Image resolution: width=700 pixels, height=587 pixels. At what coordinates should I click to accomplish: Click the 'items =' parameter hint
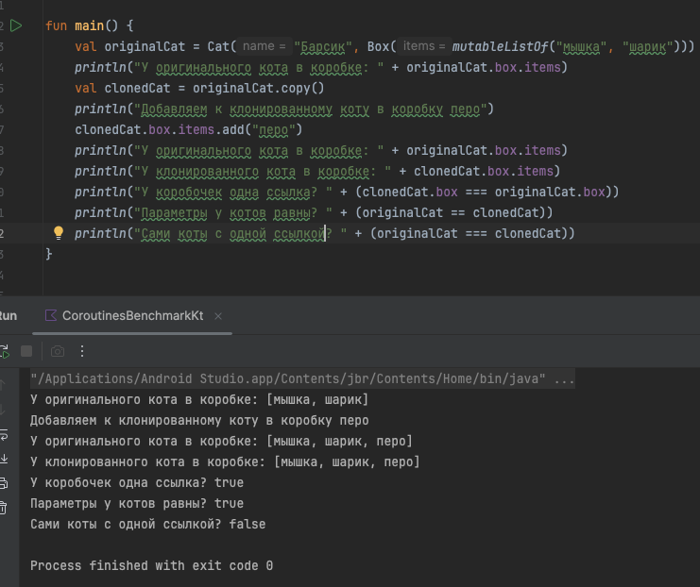(424, 46)
